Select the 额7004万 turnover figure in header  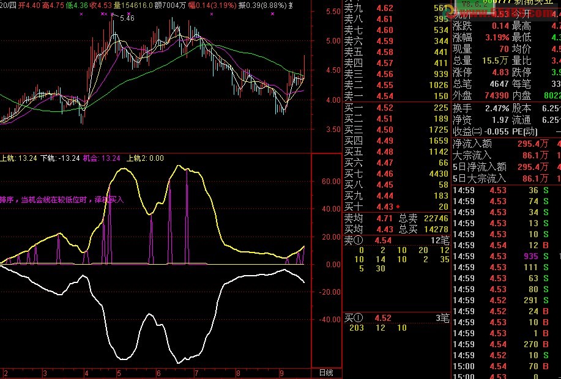tap(170, 5)
